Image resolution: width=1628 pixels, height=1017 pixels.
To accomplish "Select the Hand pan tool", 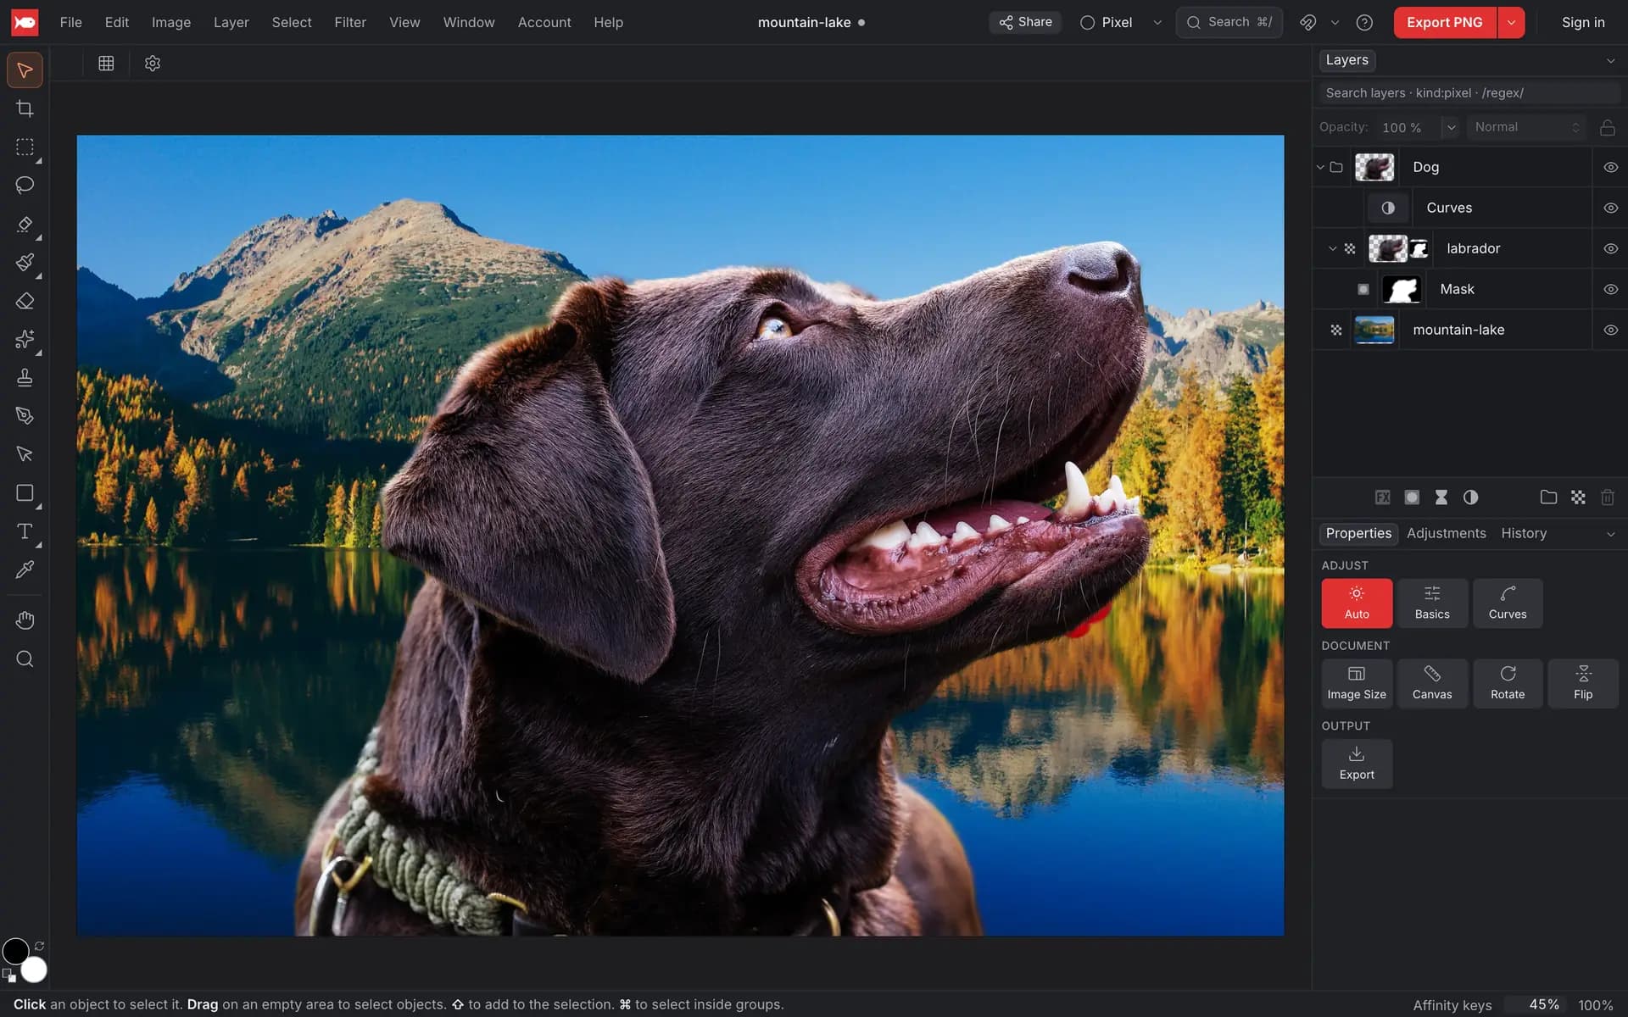I will 25,620.
